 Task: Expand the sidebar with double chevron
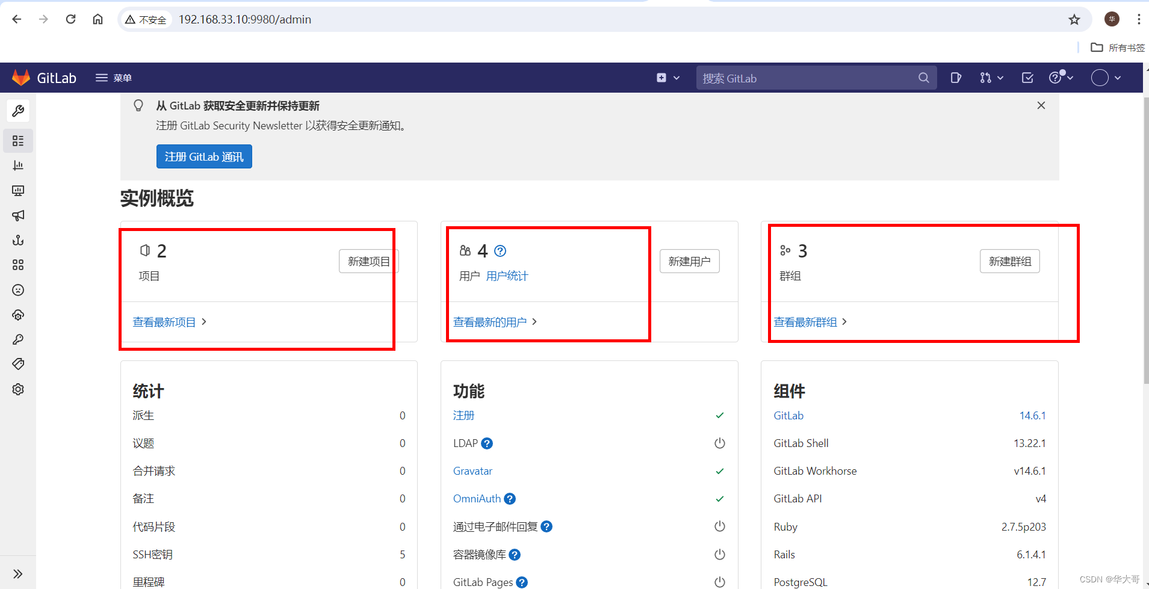click(18, 573)
